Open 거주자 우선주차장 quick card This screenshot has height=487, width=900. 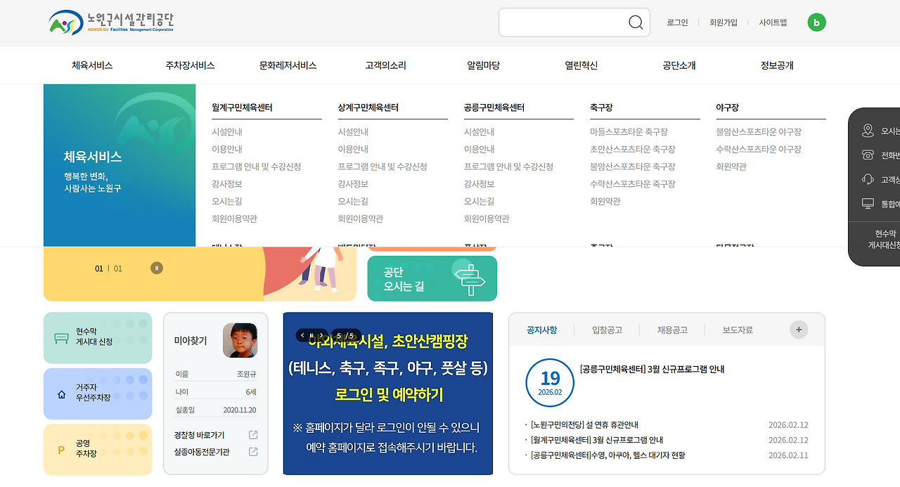click(x=98, y=394)
